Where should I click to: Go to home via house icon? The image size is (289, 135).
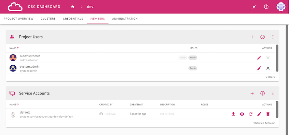click(73, 7)
